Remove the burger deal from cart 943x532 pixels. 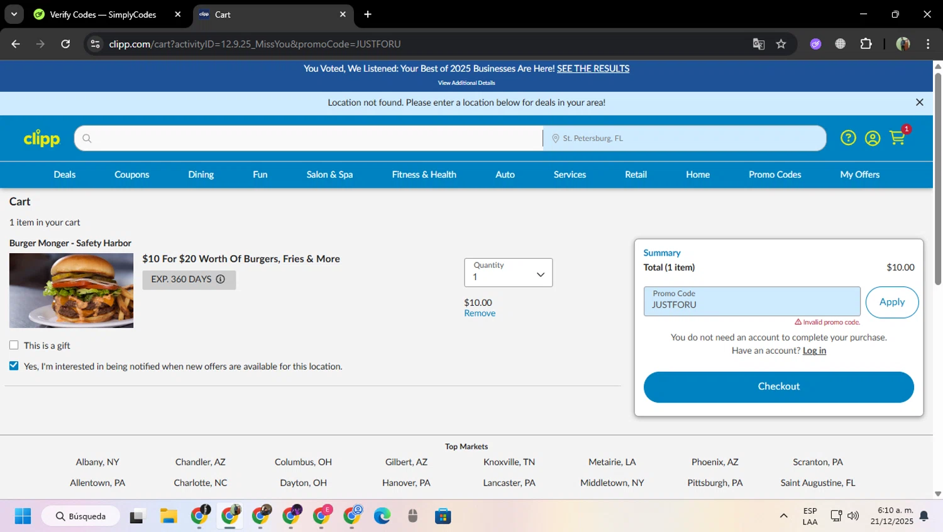point(480,313)
